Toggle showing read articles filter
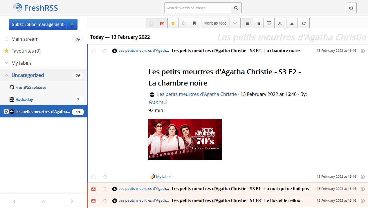Image resolution: width=368 pixels, height=208 pixels. [151, 23]
